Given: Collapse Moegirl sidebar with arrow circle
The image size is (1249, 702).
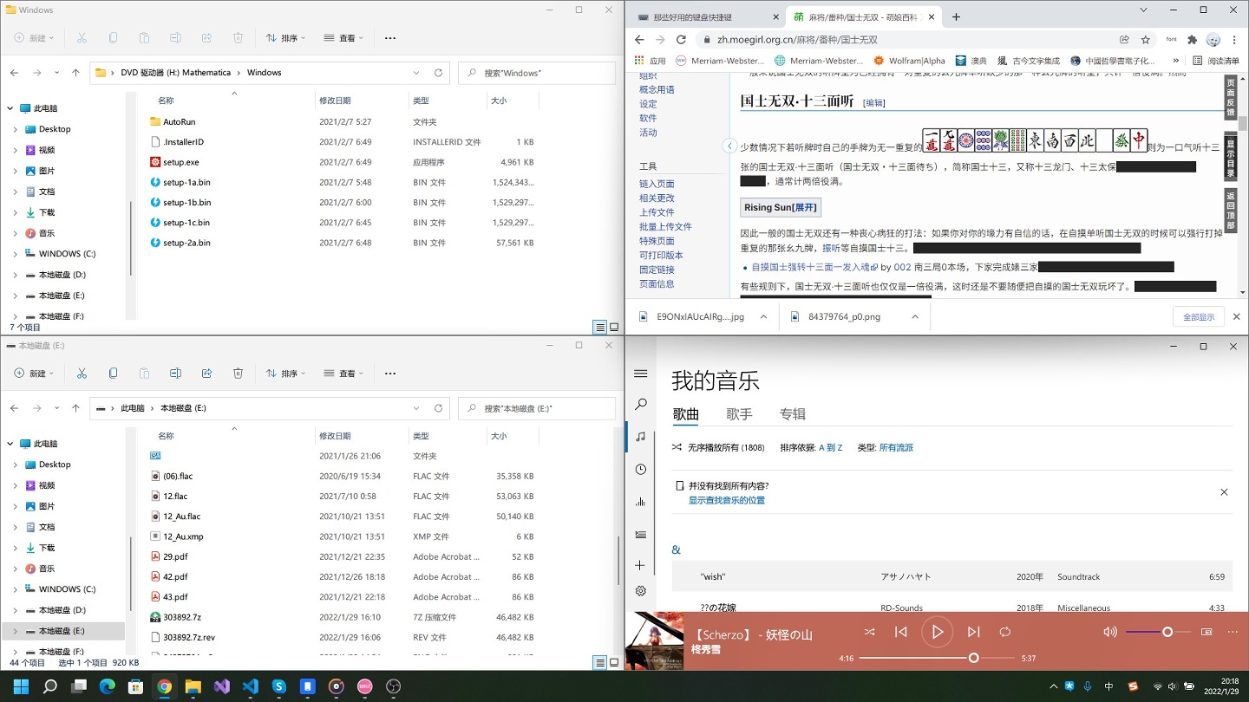Looking at the screenshot, I should (730, 146).
